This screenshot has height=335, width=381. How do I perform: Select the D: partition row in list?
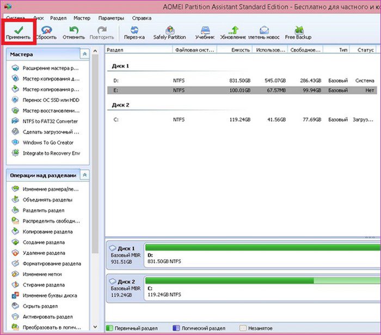(242, 81)
